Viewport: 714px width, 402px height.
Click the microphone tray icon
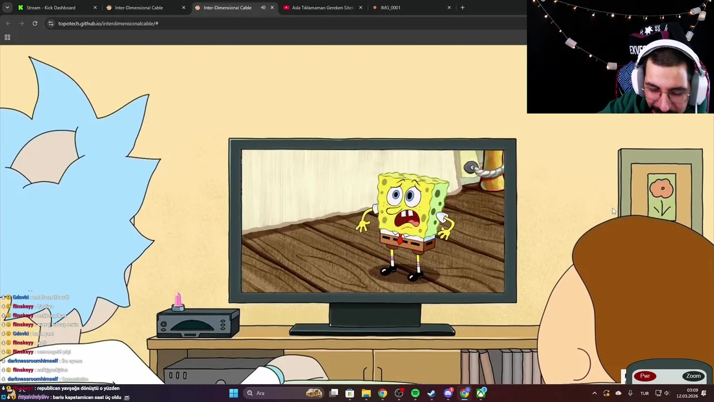coord(630,393)
